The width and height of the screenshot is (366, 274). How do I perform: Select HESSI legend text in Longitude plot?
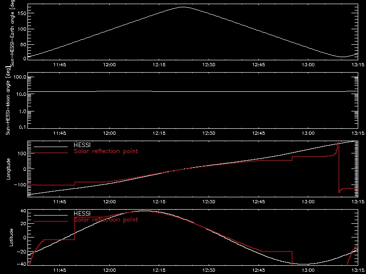82,146
